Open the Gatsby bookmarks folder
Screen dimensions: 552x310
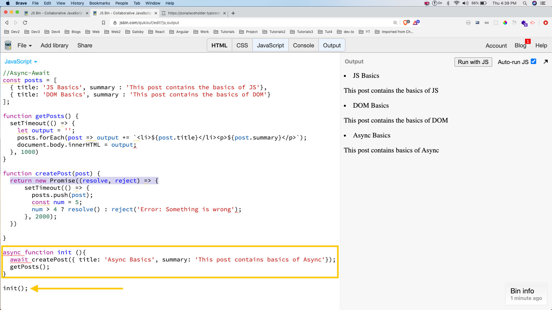tap(135, 32)
